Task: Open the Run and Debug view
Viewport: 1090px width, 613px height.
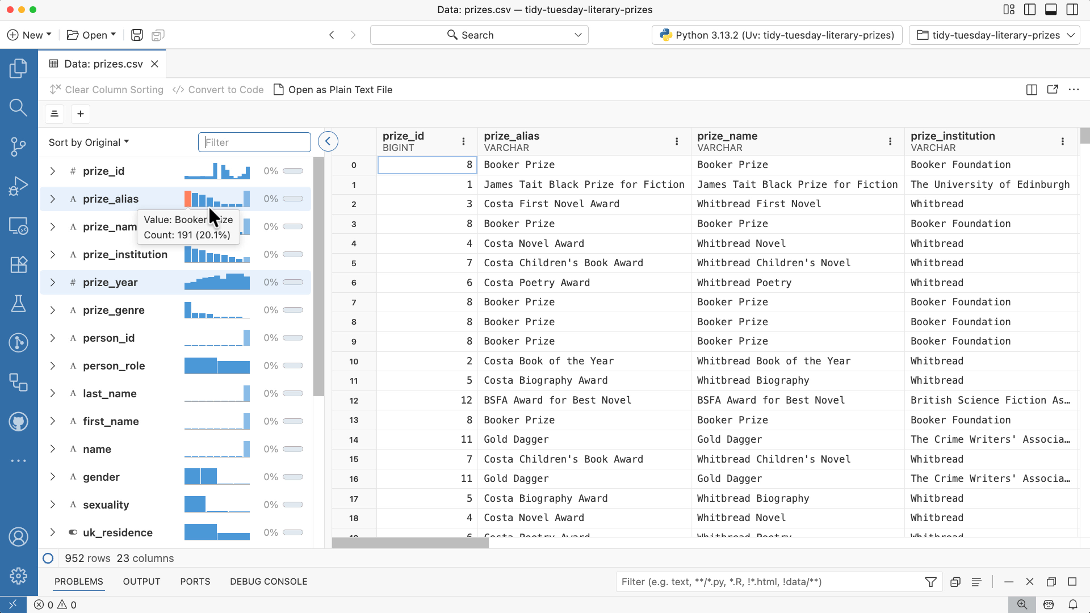Action: [x=18, y=186]
